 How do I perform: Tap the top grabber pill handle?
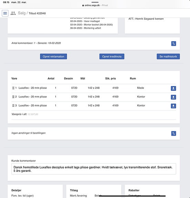click(x=95, y=2)
